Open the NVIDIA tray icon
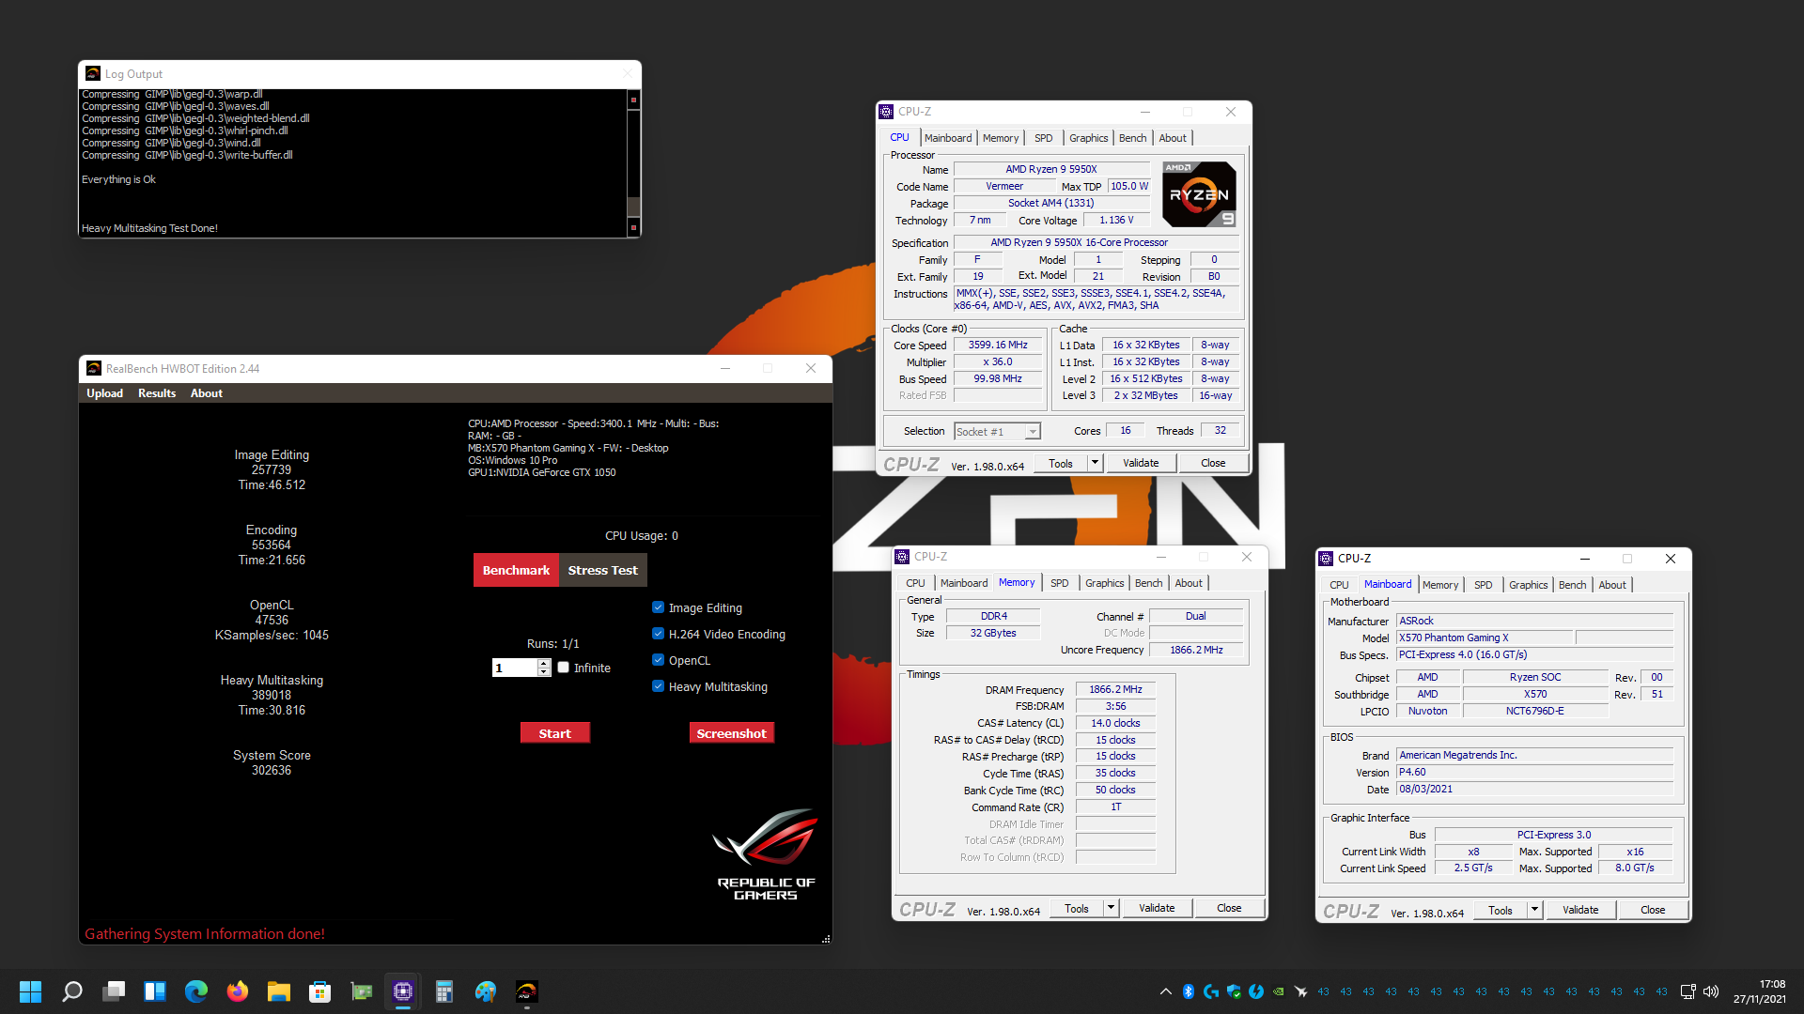 [1279, 991]
